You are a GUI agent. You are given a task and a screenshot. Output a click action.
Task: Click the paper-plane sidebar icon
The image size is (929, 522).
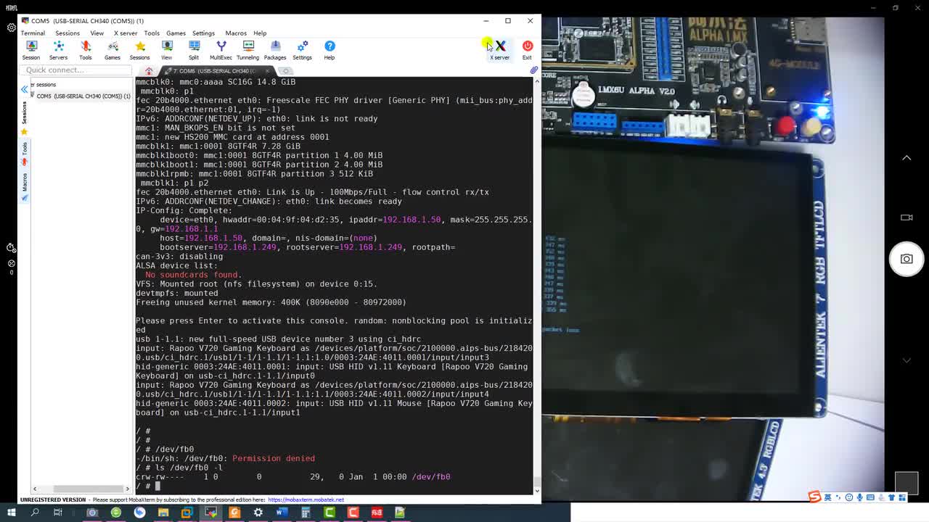(x=24, y=198)
